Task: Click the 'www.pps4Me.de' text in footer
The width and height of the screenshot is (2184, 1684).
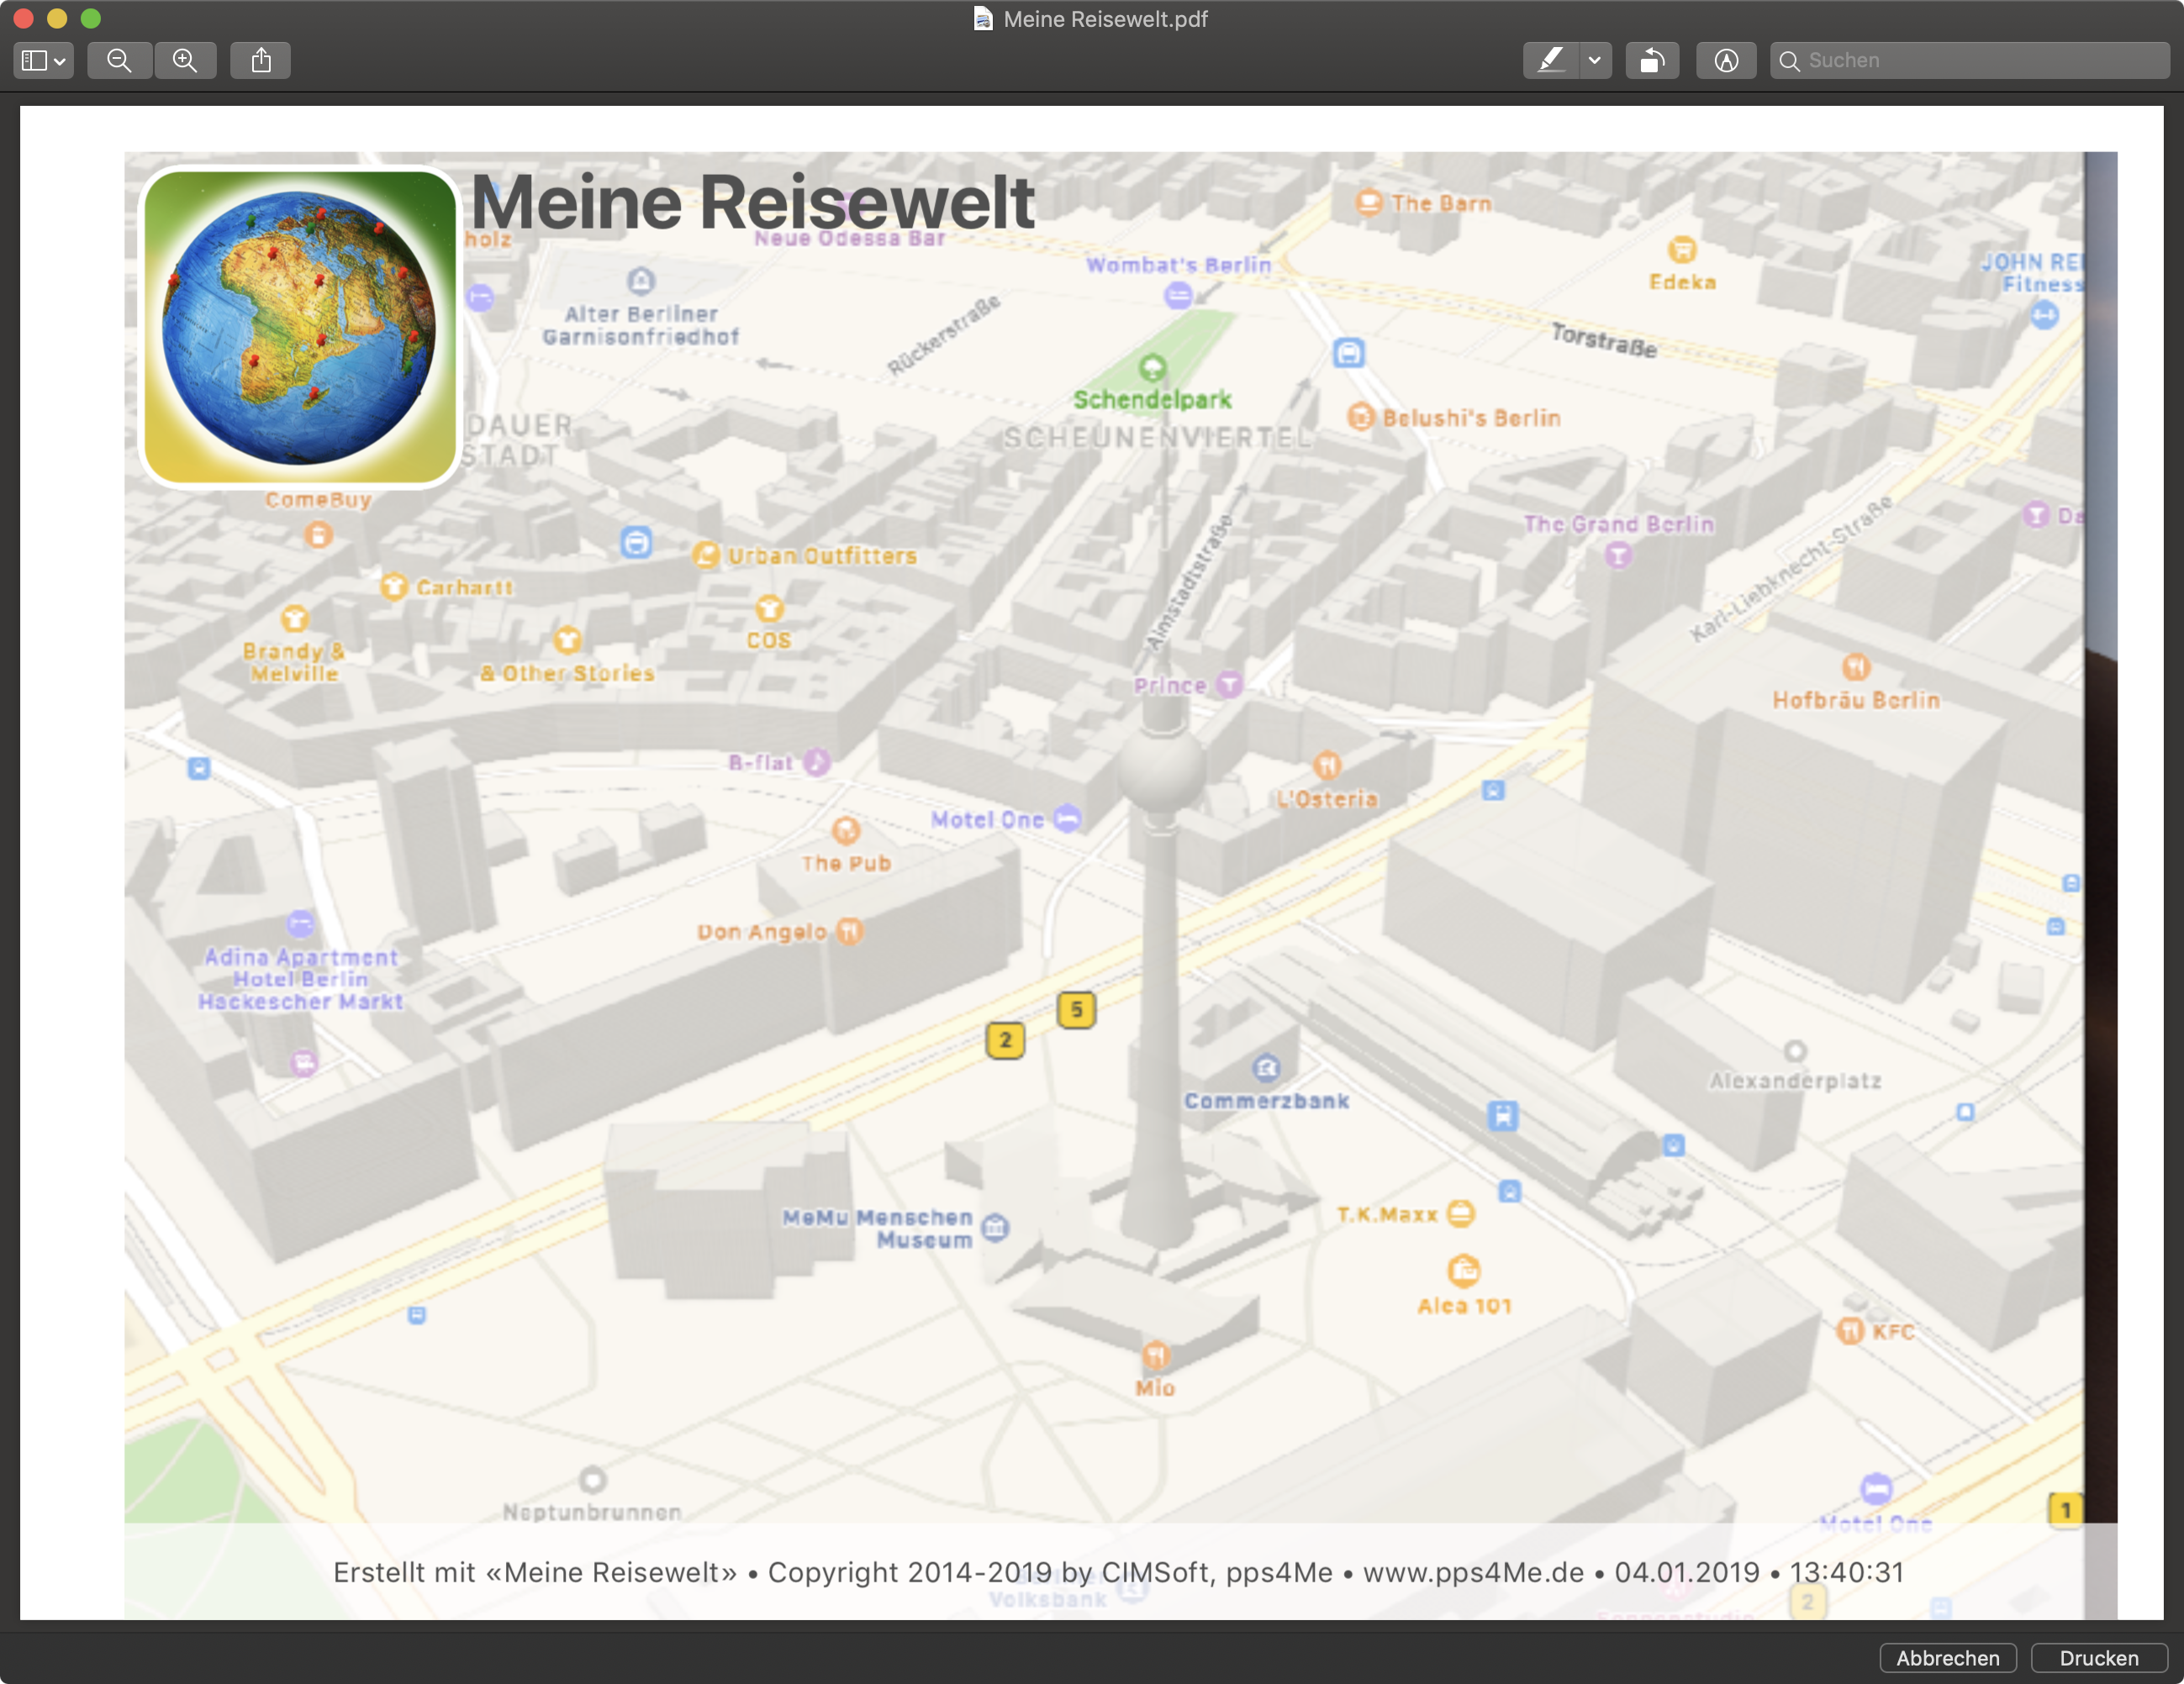Action: [x=1473, y=1572]
